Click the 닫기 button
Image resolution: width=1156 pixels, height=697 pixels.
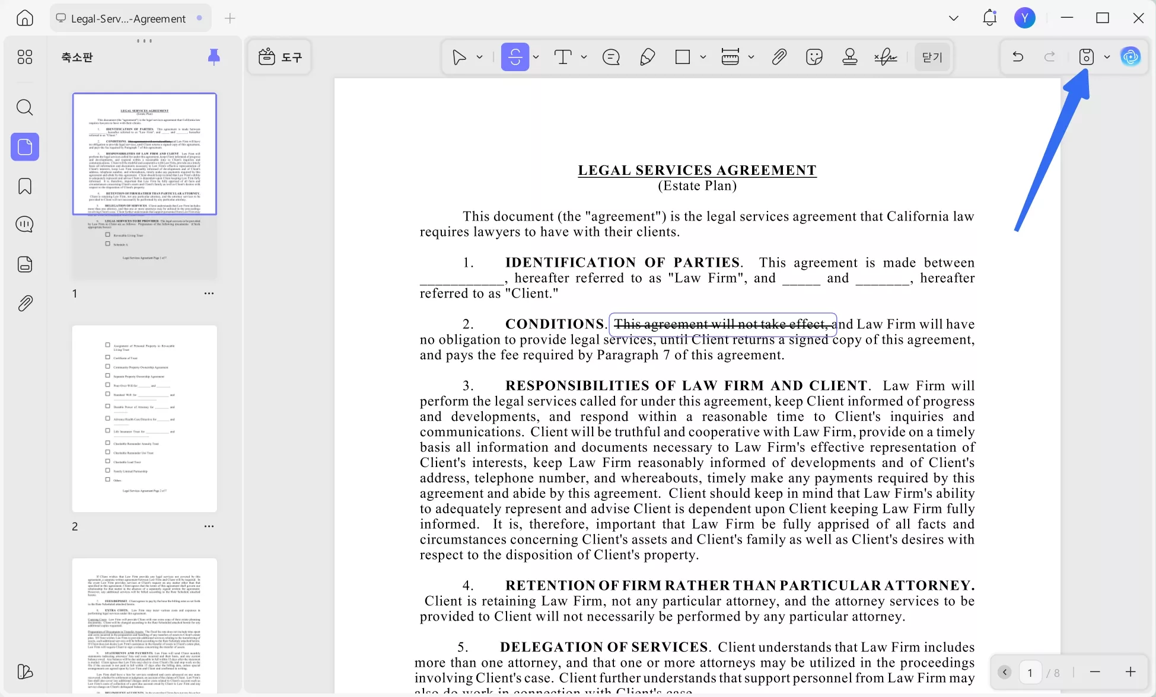coord(931,57)
